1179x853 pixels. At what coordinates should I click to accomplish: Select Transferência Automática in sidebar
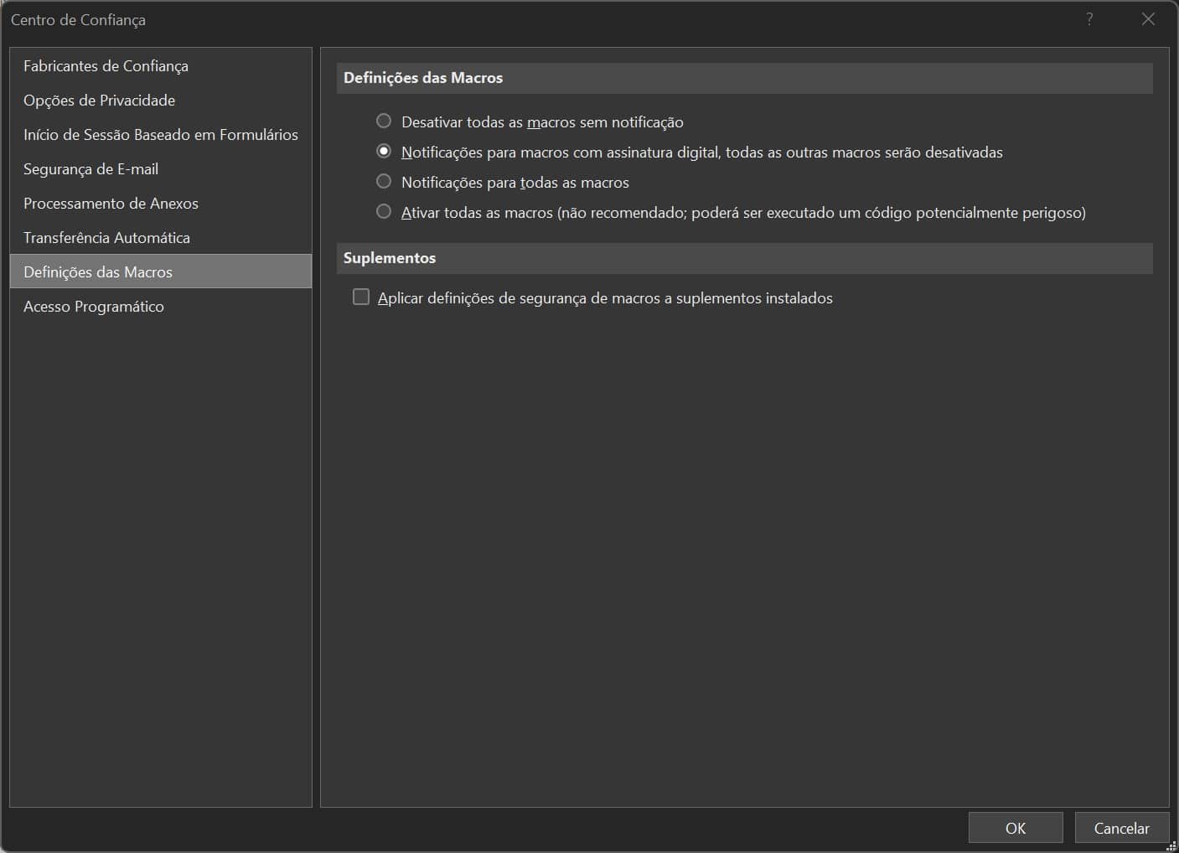click(x=106, y=238)
